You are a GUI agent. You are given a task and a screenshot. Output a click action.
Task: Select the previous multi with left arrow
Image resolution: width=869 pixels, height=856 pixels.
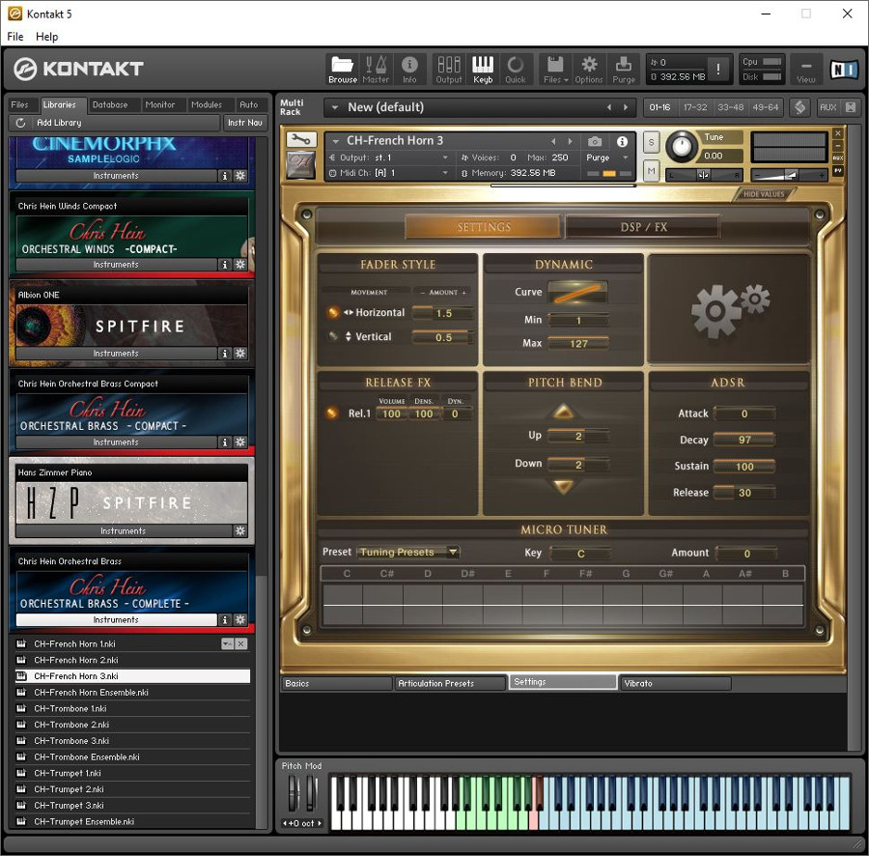[x=609, y=107]
